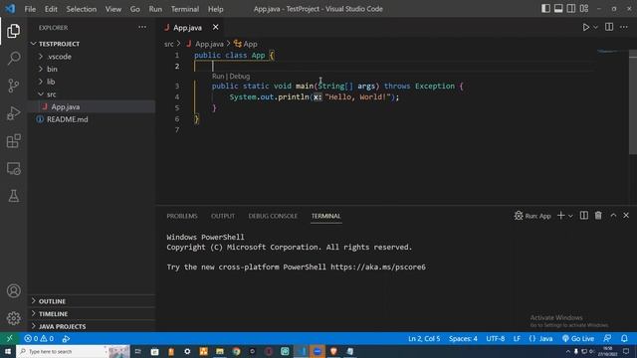Image resolution: width=637 pixels, height=358 pixels.
Task: Open the Go menu
Action: (x=135, y=9)
